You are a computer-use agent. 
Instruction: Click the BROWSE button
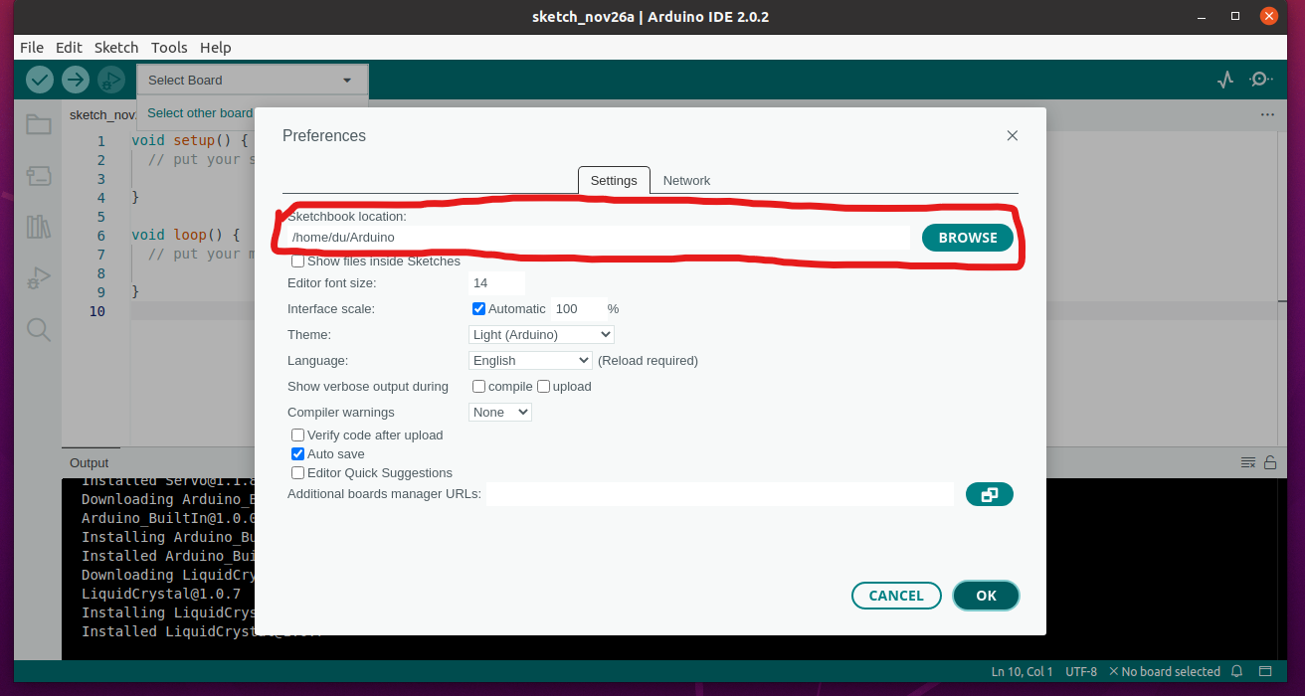pos(968,238)
